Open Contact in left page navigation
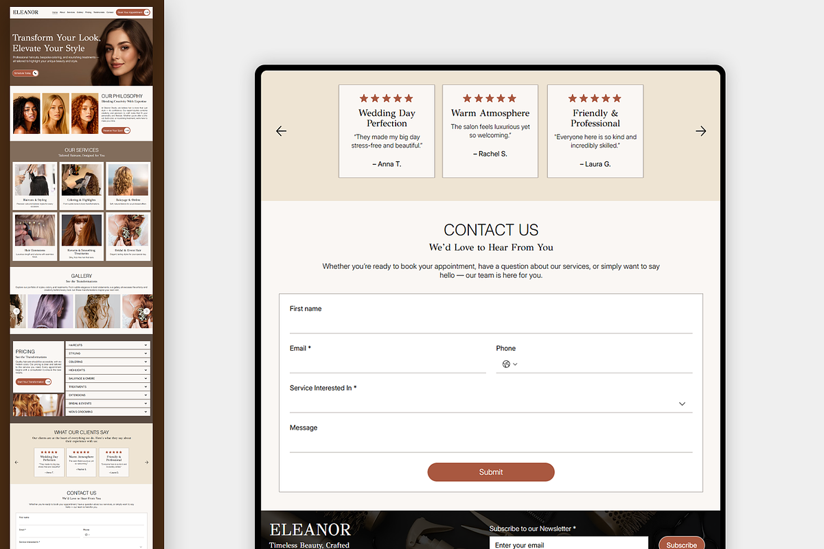The image size is (824, 549). tap(110, 12)
